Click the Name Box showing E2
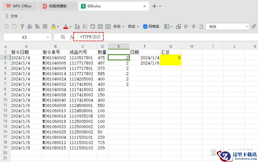This screenshot has width=258, height=162. pos(25,37)
